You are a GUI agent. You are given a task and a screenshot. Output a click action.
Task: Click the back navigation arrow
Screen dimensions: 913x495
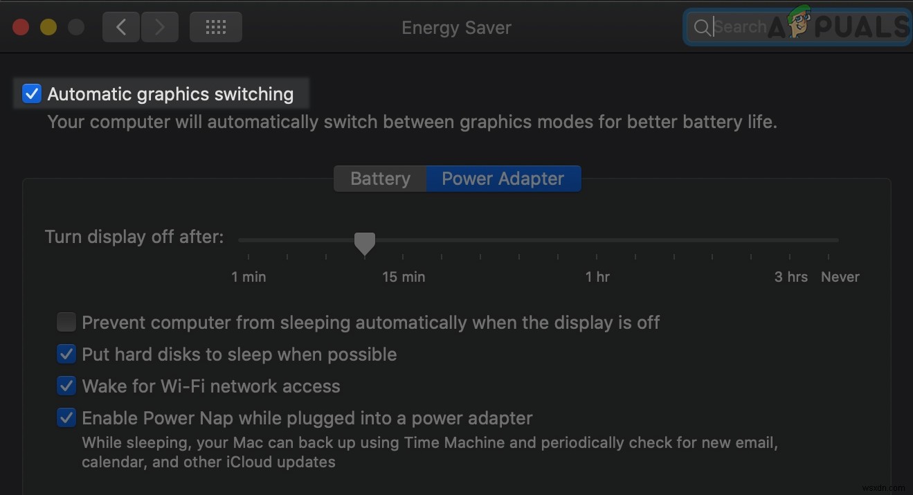coord(120,27)
